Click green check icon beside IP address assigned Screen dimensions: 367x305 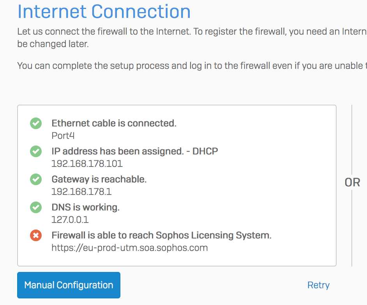36,151
